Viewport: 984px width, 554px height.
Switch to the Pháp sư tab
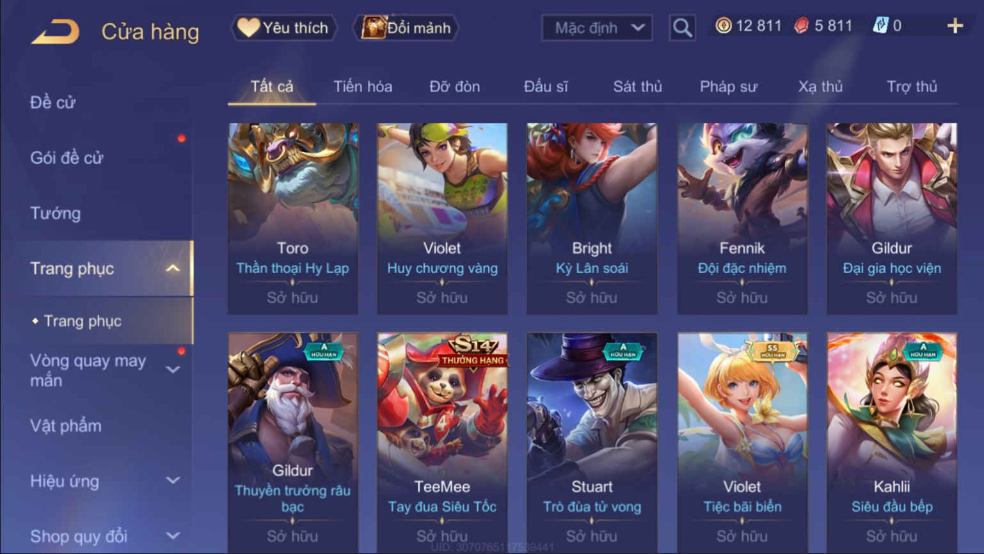728,86
